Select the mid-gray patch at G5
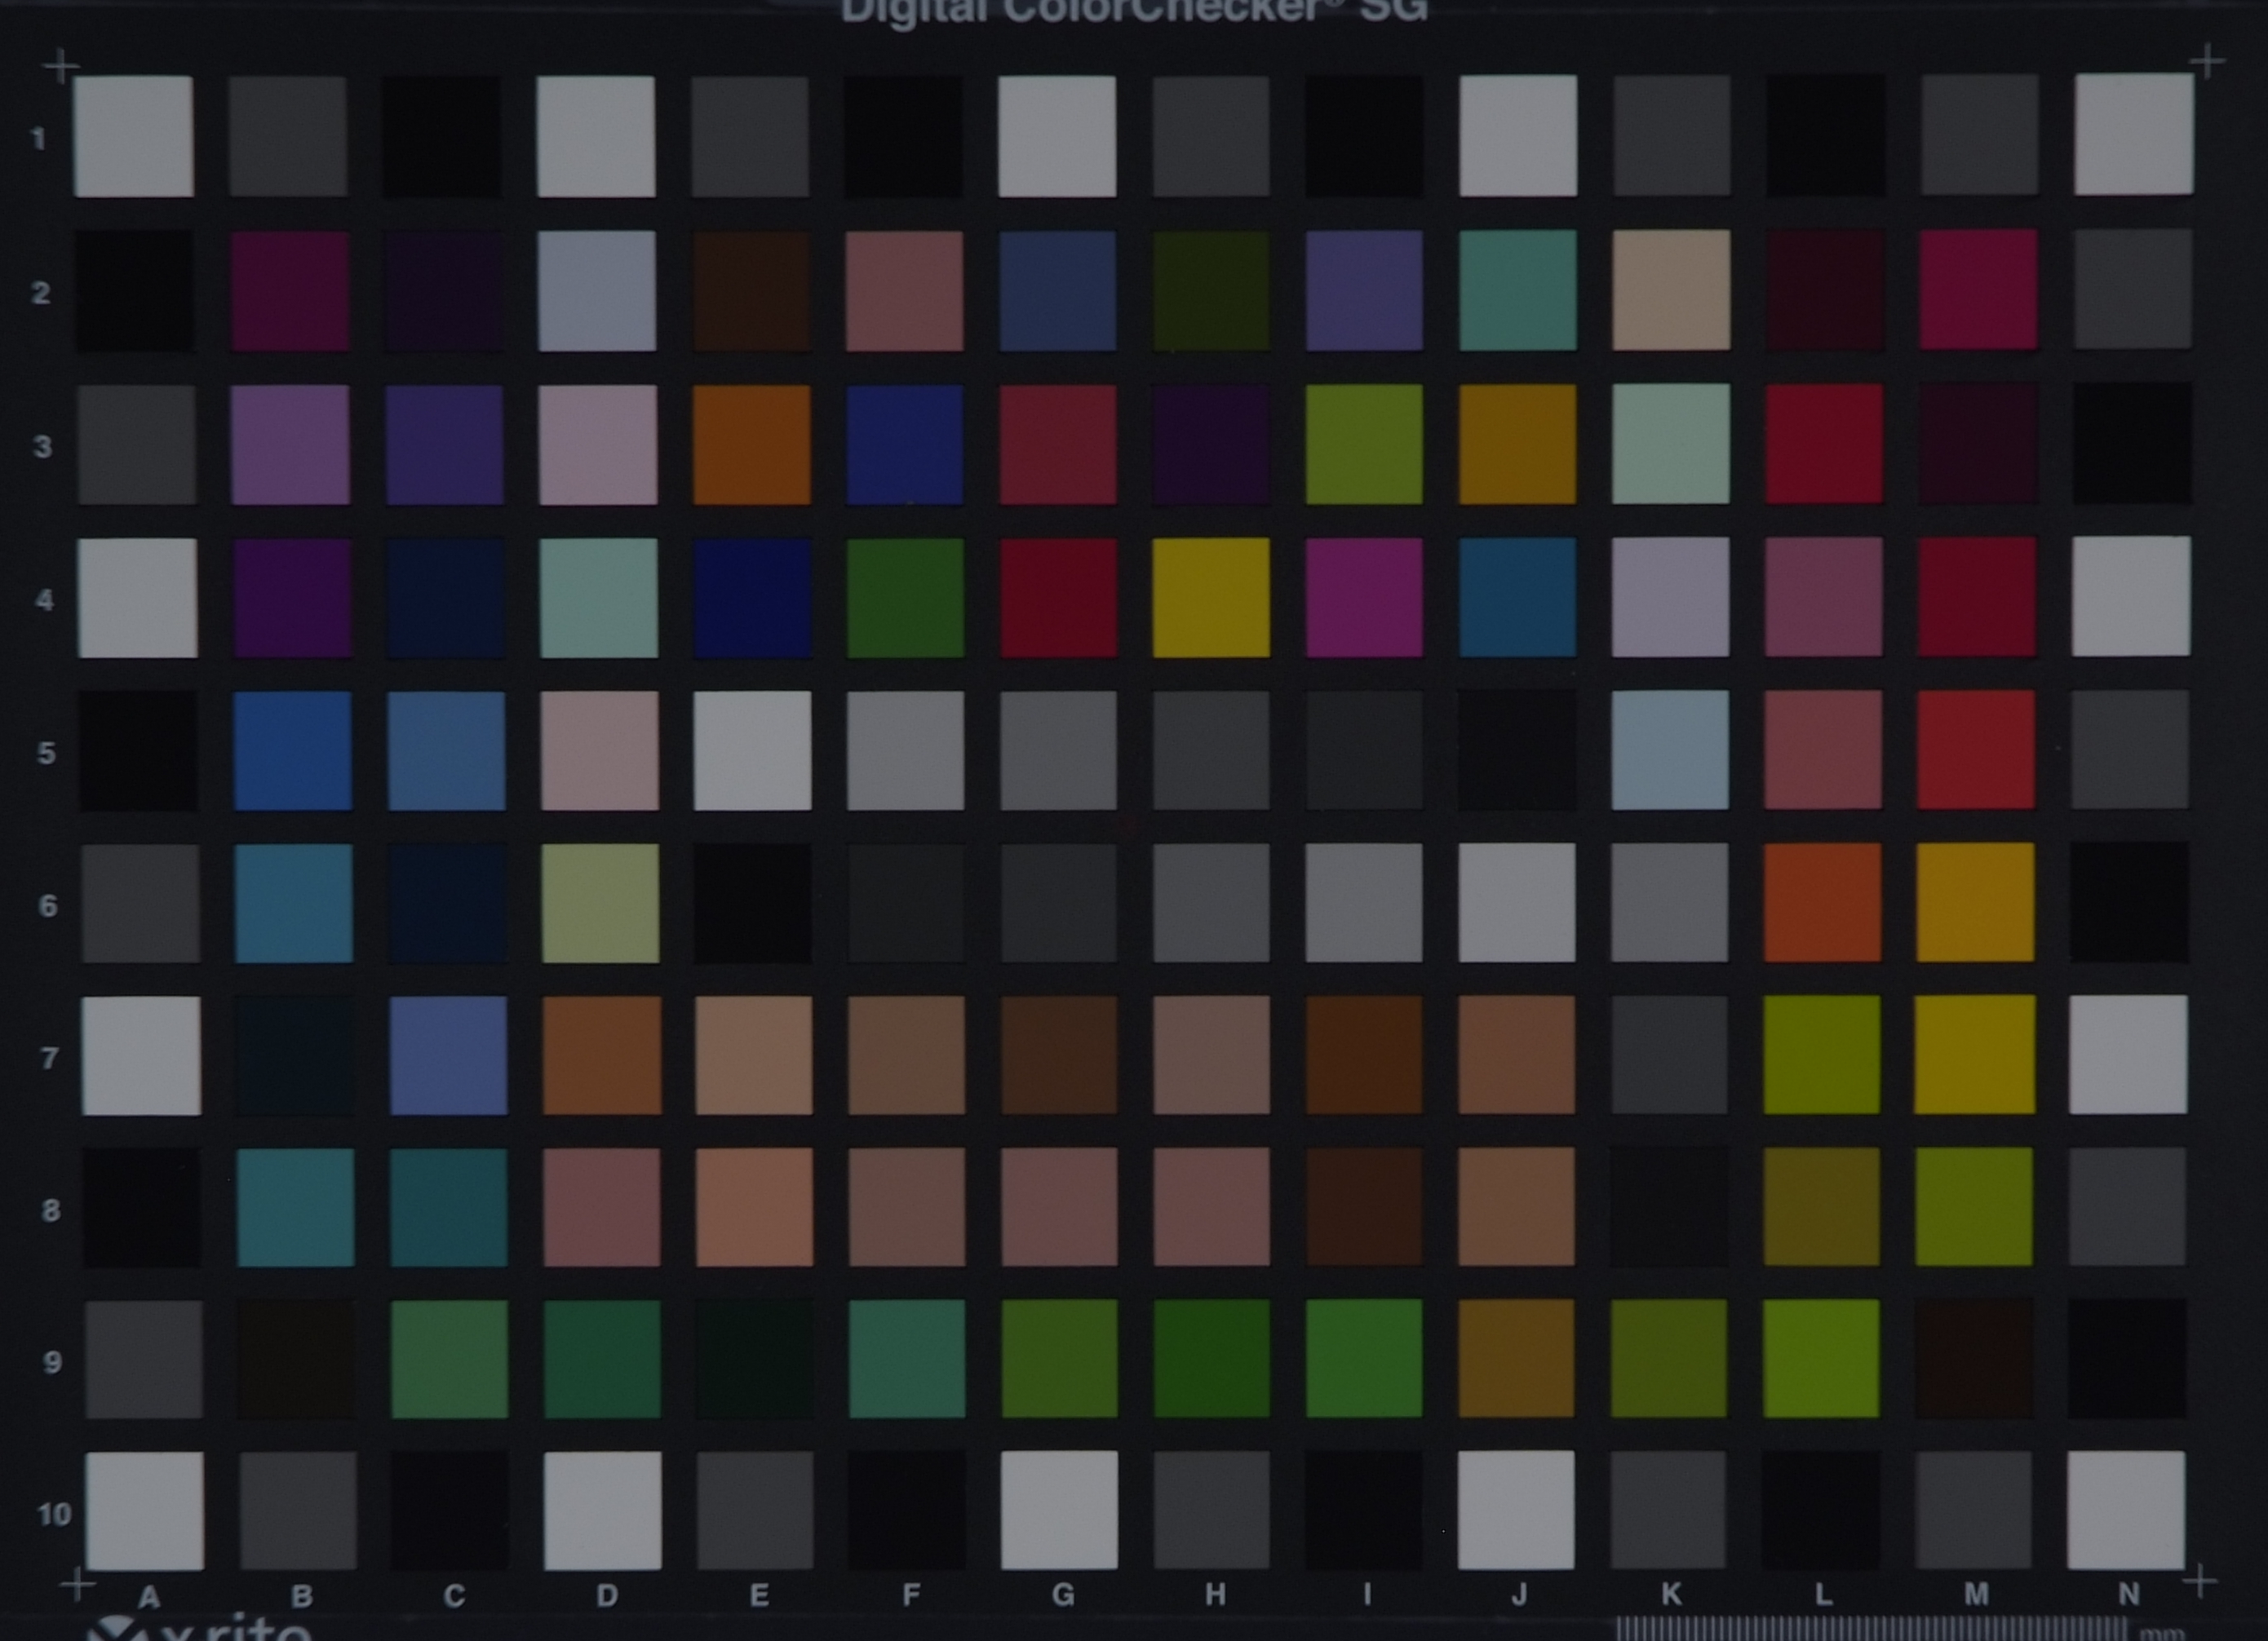The width and height of the screenshot is (2268, 1641). pos(1058,750)
